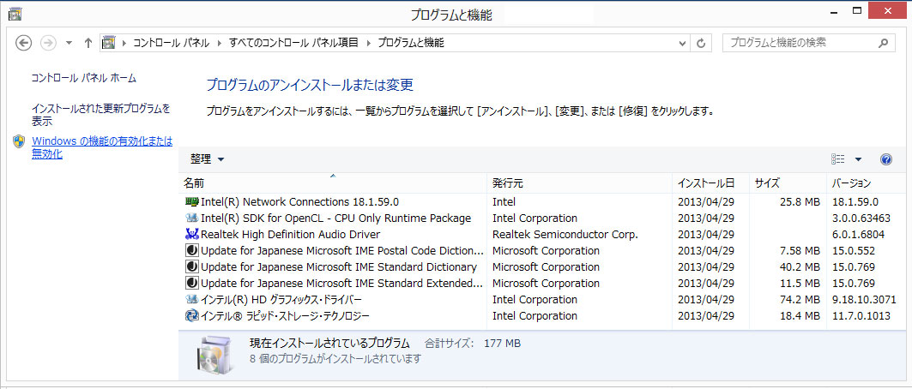Click the view layout icon
Screen dimensions: 912x389
pos(839,159)
